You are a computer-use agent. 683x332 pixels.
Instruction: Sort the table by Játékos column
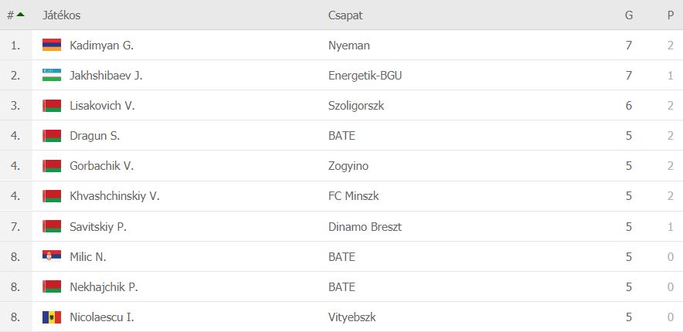click(x=61, y=15)
